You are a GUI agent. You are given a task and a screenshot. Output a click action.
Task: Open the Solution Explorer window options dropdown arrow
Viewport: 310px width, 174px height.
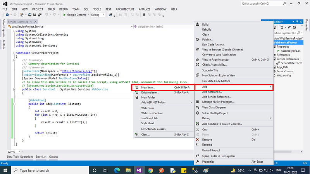coord(293,22)
